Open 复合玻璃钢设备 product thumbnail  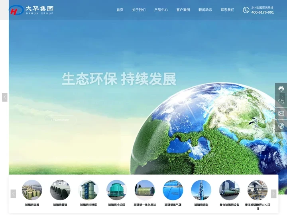click(x=229, y=190)
